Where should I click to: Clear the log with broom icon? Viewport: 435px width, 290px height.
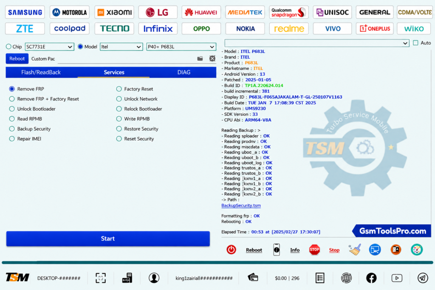tap(355, 250)
